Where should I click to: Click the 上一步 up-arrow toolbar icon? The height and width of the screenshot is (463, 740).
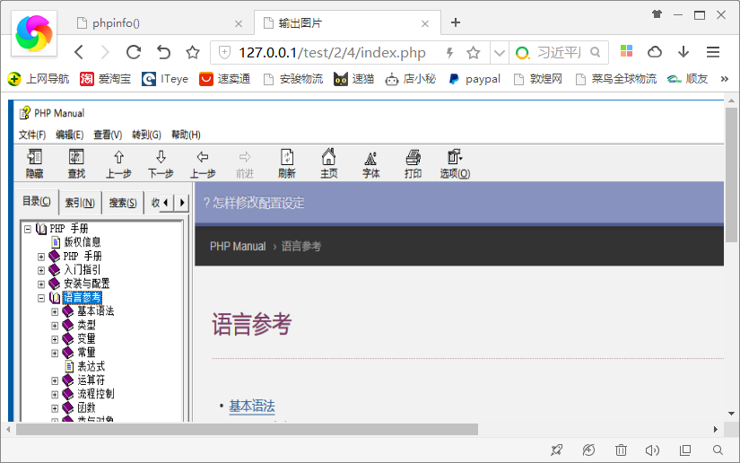[118, 157]
